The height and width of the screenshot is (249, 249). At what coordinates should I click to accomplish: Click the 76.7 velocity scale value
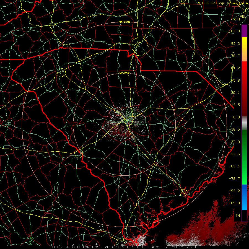pyautogui.click(x=235, y=56)
